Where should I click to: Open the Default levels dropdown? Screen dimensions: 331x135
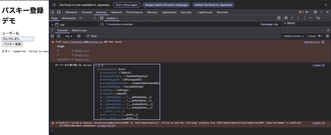coord(294,36)
